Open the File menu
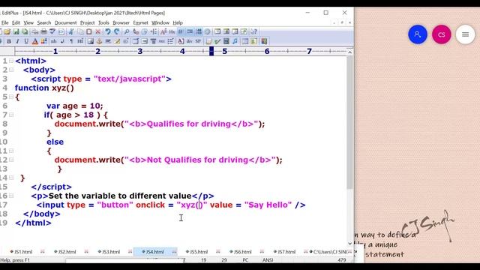This screenshot has height=270, width=480. click(5, 22)
